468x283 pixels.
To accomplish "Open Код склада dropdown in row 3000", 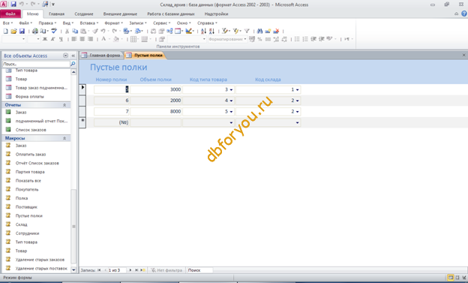I will 297,89.
